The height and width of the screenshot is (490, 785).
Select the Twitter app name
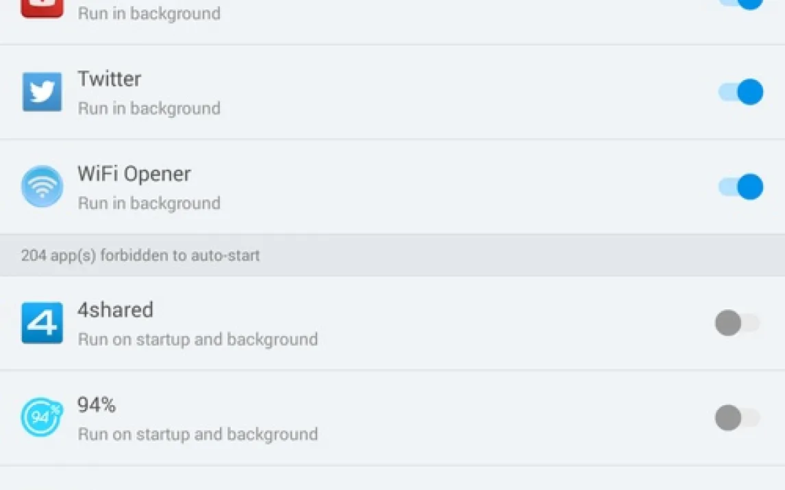110,79
